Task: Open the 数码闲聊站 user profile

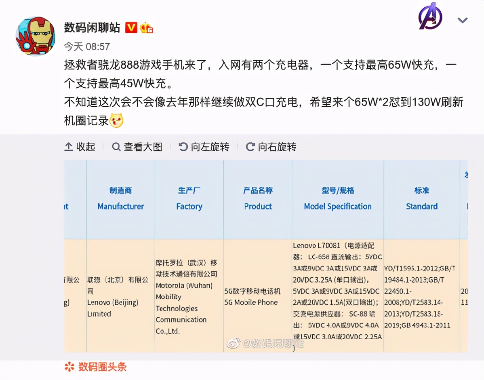Action: [92, 28]
